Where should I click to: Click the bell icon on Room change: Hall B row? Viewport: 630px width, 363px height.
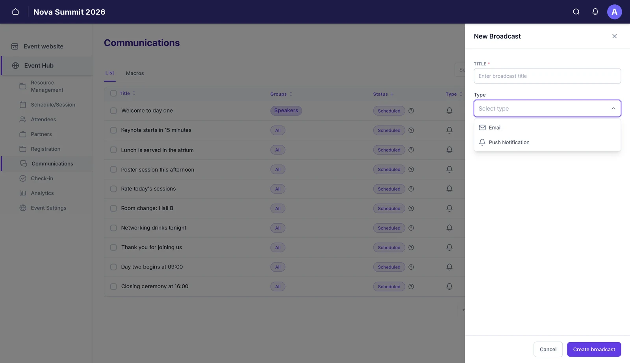pyautogui.click(x=449, y=208)
